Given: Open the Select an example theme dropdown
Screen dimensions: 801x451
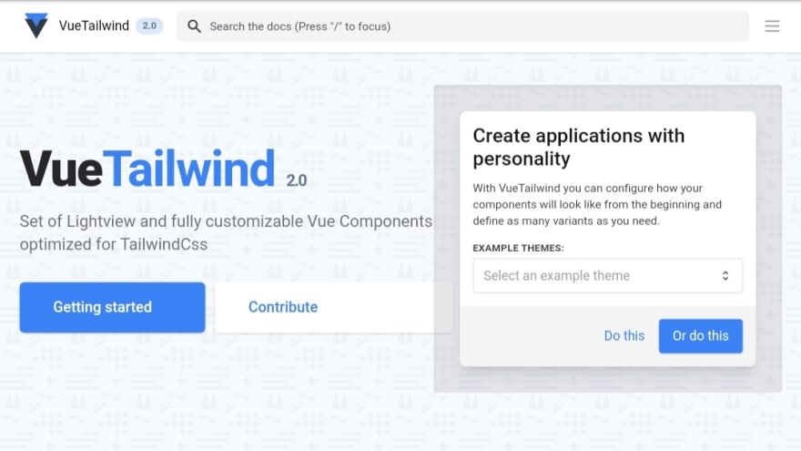Looking at the screenshot, I should click(x=607, y=275).
